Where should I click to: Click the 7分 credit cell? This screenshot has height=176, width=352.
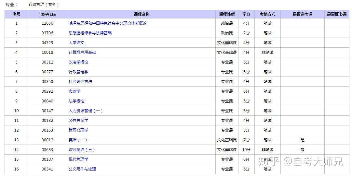246,140
